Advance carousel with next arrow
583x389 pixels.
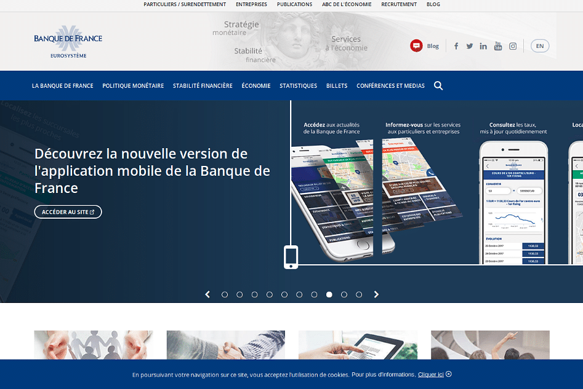pyautogui.click(x=376, y=294)
